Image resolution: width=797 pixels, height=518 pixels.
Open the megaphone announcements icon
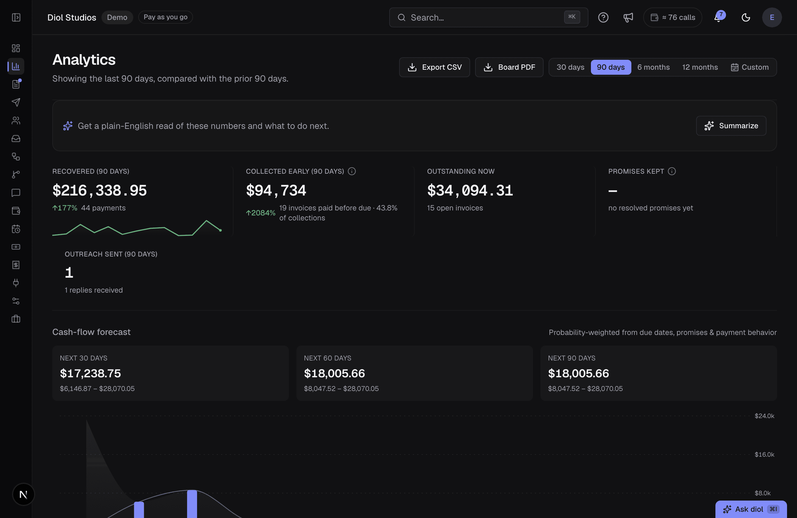point(628,17)
